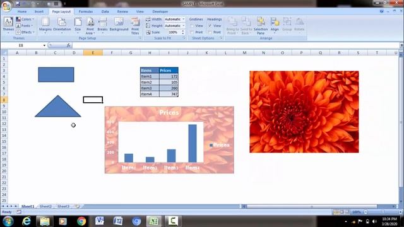Toggle Headings Print checkbox
This screenshot has width=404, height=227.
pyautogui.click(x=210, y=32)
